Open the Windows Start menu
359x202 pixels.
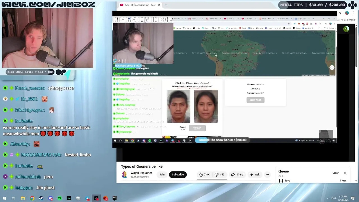[x=4, y=198]
